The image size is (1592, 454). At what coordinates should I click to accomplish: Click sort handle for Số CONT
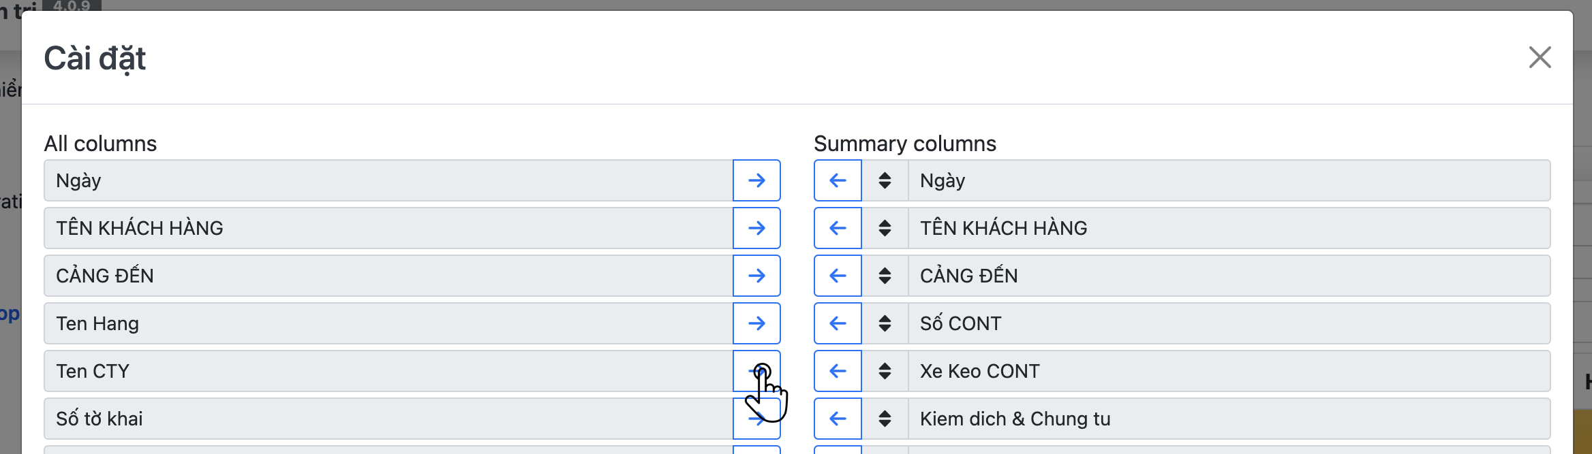885,323
